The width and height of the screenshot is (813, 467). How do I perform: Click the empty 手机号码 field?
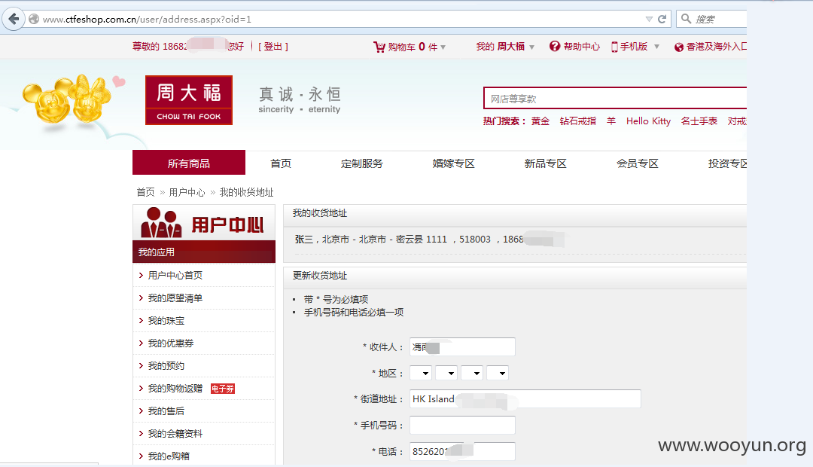[462, 425]
